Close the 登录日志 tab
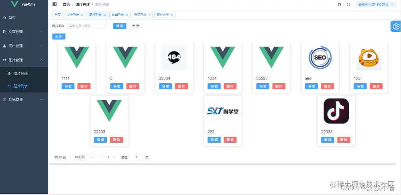Viewport: 401px width, 195px height. (x=149, y=15)
